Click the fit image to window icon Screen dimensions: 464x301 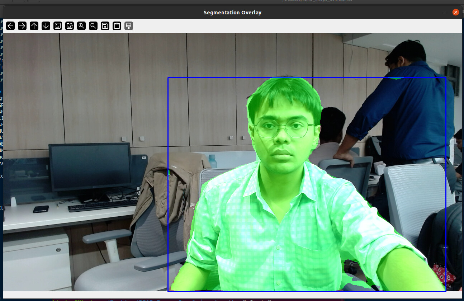coord(70,26)
